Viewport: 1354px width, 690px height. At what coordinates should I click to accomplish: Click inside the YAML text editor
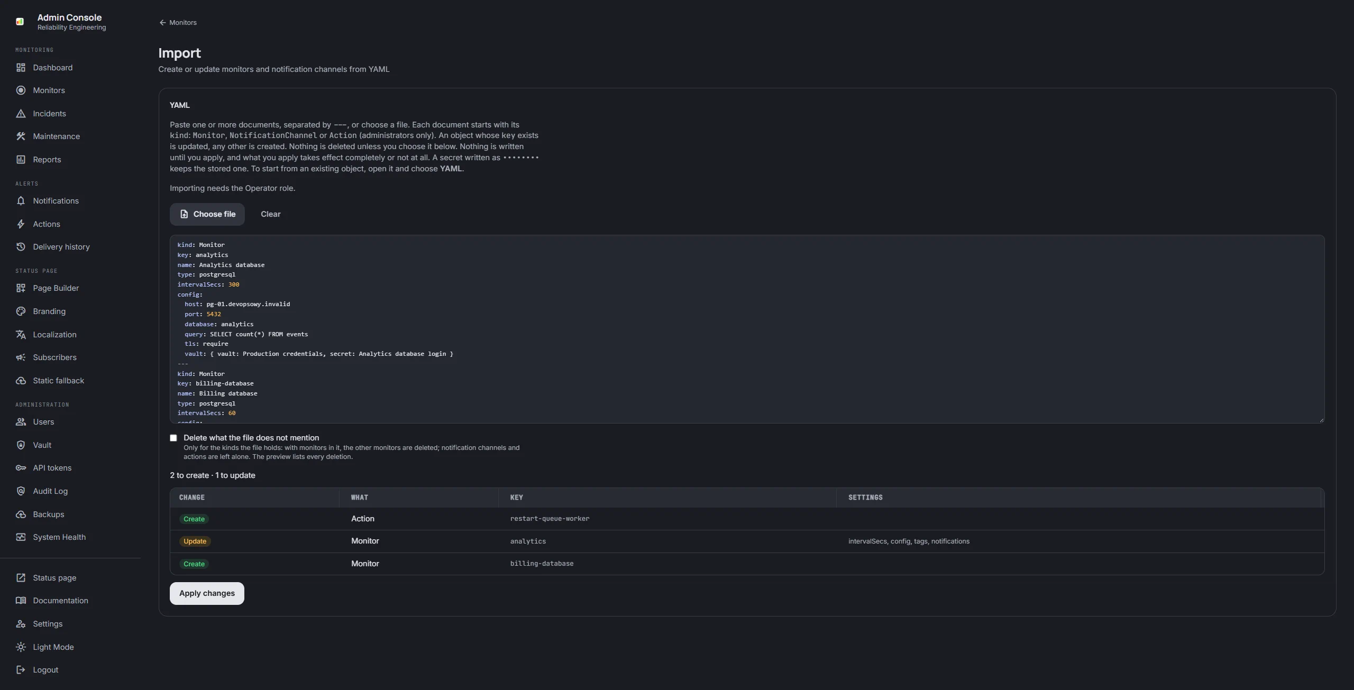click(747, 329)
